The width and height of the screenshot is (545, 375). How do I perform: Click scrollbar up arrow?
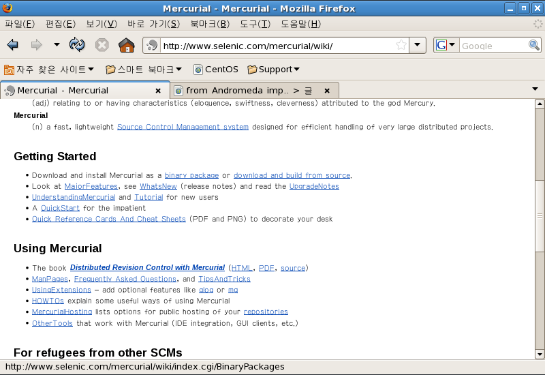pyautogui.click(x=540, y=104)
